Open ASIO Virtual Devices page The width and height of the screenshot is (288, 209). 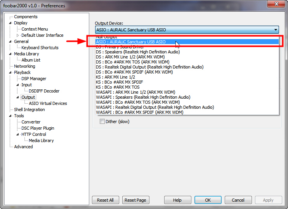[48, 103]
